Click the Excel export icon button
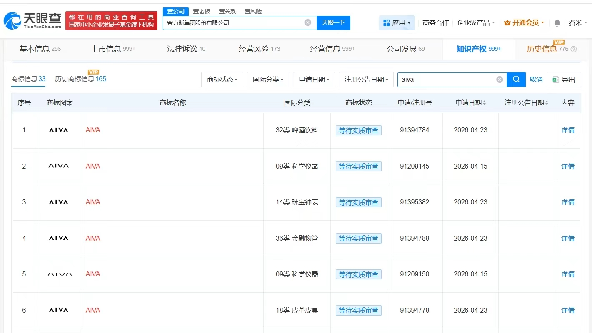This screenshot has width=592, height=333. (x=564, y=80)
